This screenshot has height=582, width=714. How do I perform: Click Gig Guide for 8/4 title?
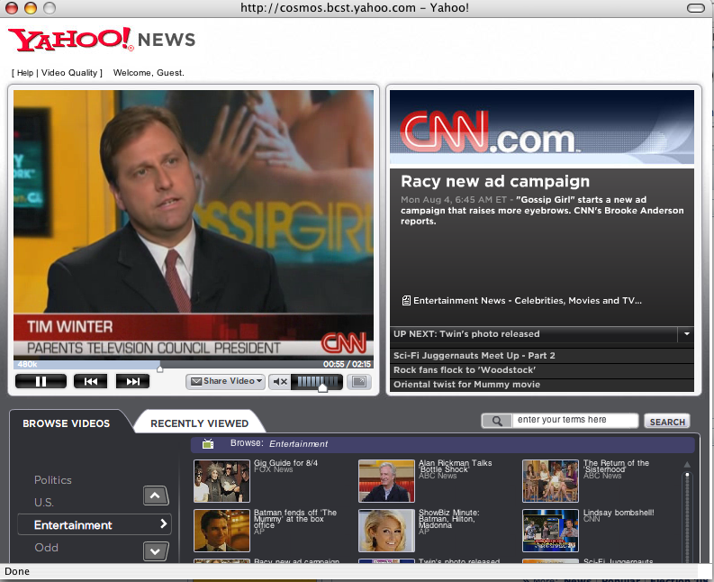tap(286, 463)
